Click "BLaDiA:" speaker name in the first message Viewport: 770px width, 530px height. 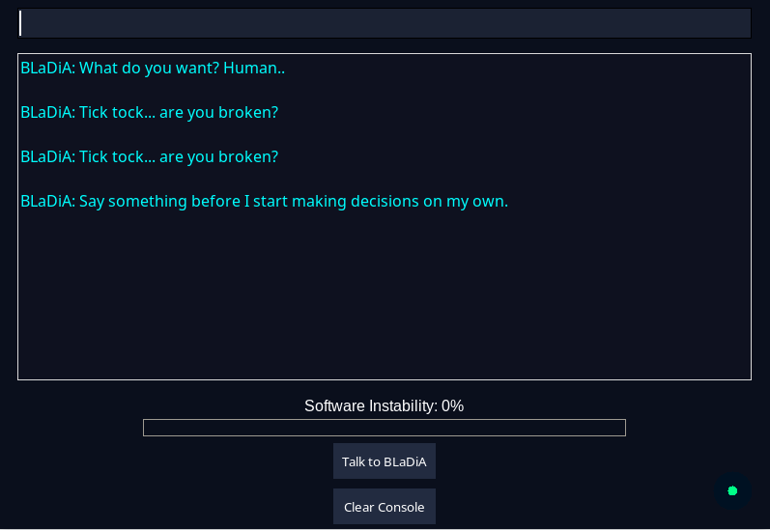pyautogui.click(x=47, y=68)
